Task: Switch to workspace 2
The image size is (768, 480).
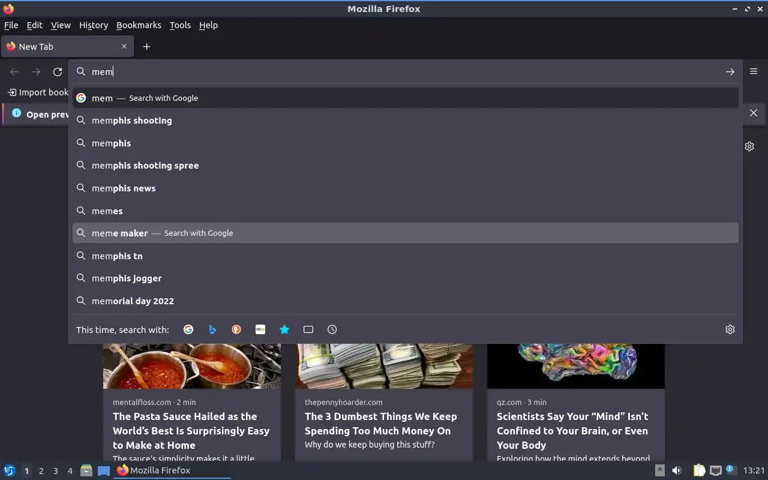Action: (x=41, y=471)
